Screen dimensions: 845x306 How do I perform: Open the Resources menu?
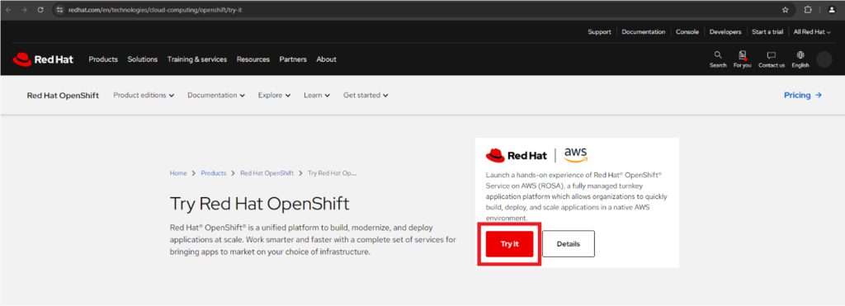pyautogui.click(x=253, y=59)
